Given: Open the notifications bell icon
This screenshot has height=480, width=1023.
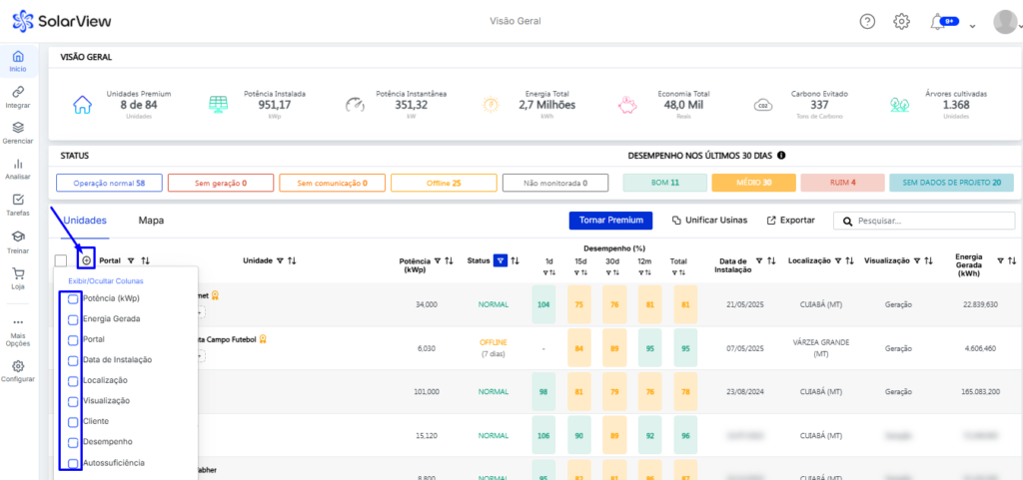Looking at the screenshot, I should coord(936,22).
